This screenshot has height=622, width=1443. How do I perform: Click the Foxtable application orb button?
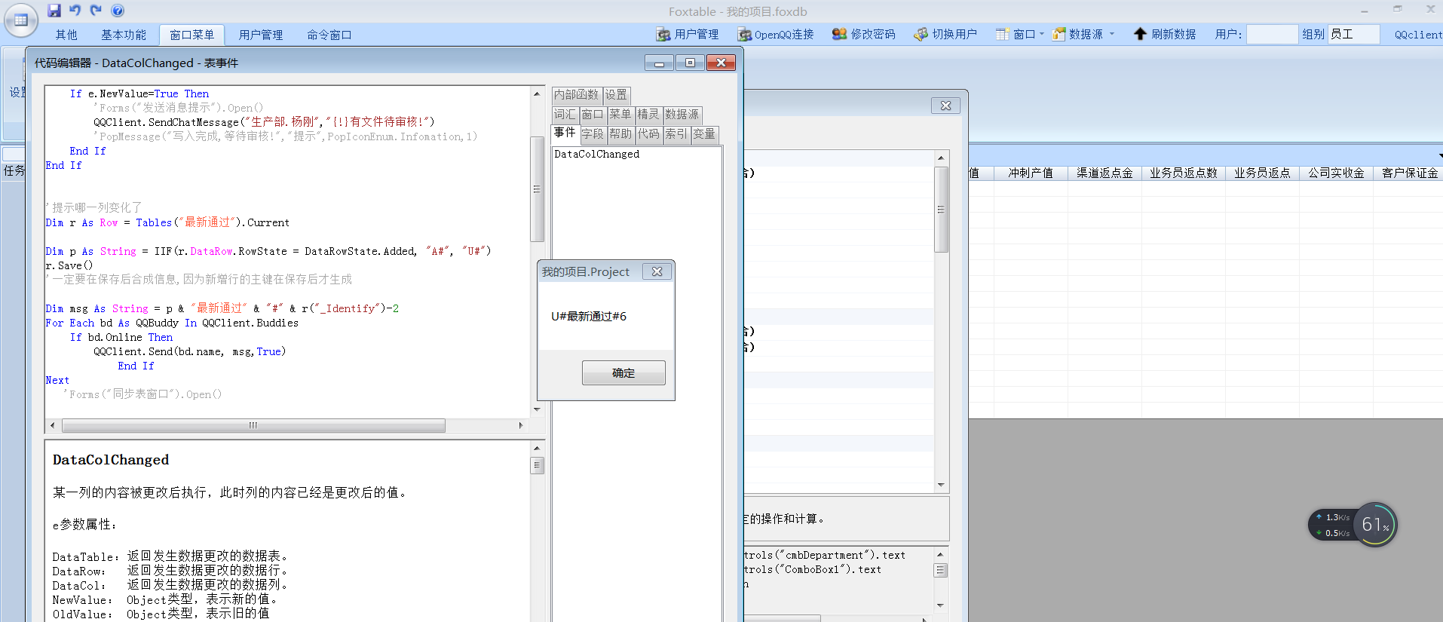20,20
